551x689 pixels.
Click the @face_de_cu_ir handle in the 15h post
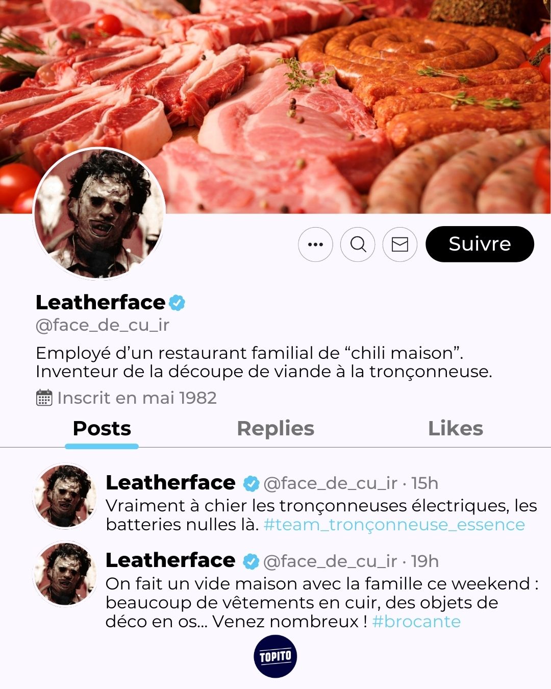(330, 483)
